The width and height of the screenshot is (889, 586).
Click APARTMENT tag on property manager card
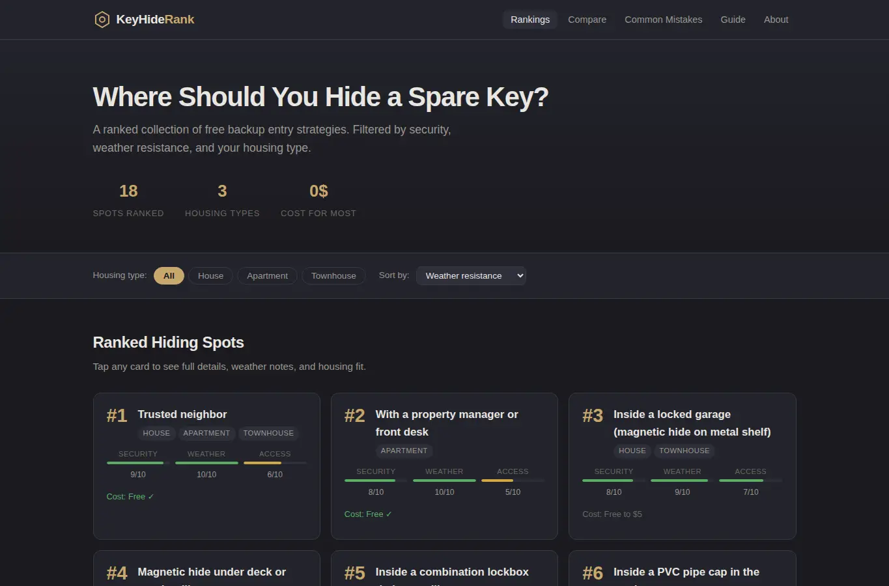tap(404, 451)
